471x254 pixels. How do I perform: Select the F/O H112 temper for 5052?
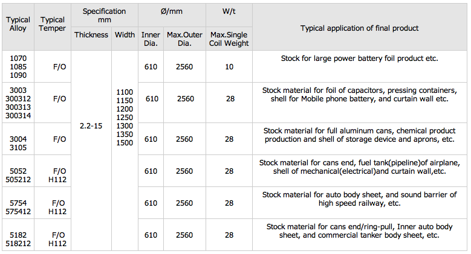pyautogui.click(x=57, y=176)
